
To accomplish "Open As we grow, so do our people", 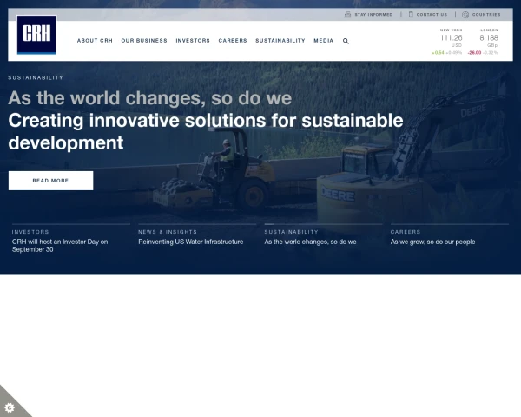I will (x=432, y=242).
